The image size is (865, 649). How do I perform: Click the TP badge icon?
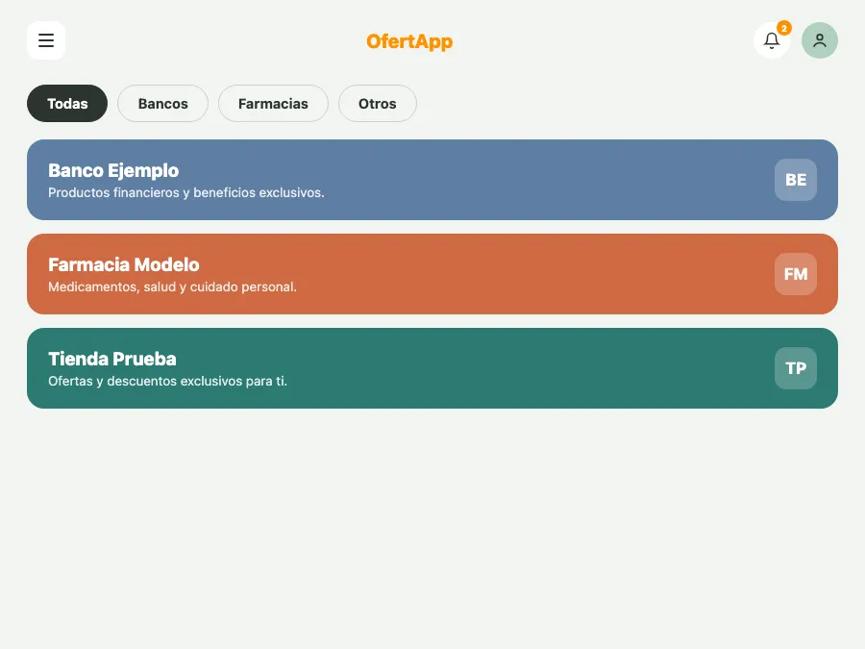[x=796, y=368]
